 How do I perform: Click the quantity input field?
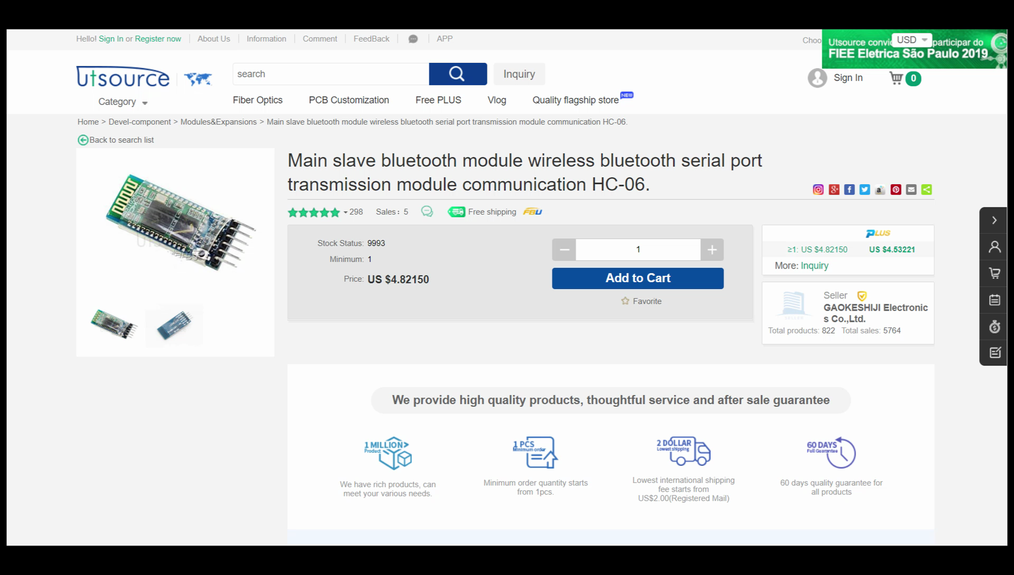pos(638,250)
